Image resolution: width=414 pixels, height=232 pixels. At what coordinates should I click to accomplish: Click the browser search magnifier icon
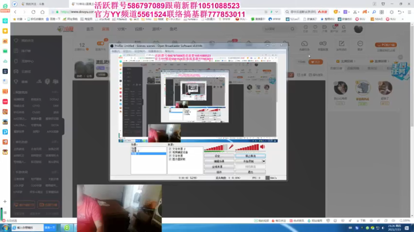pyautogui.click(x=287, y=12)
